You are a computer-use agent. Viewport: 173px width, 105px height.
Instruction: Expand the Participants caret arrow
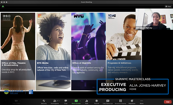[60, 101]
